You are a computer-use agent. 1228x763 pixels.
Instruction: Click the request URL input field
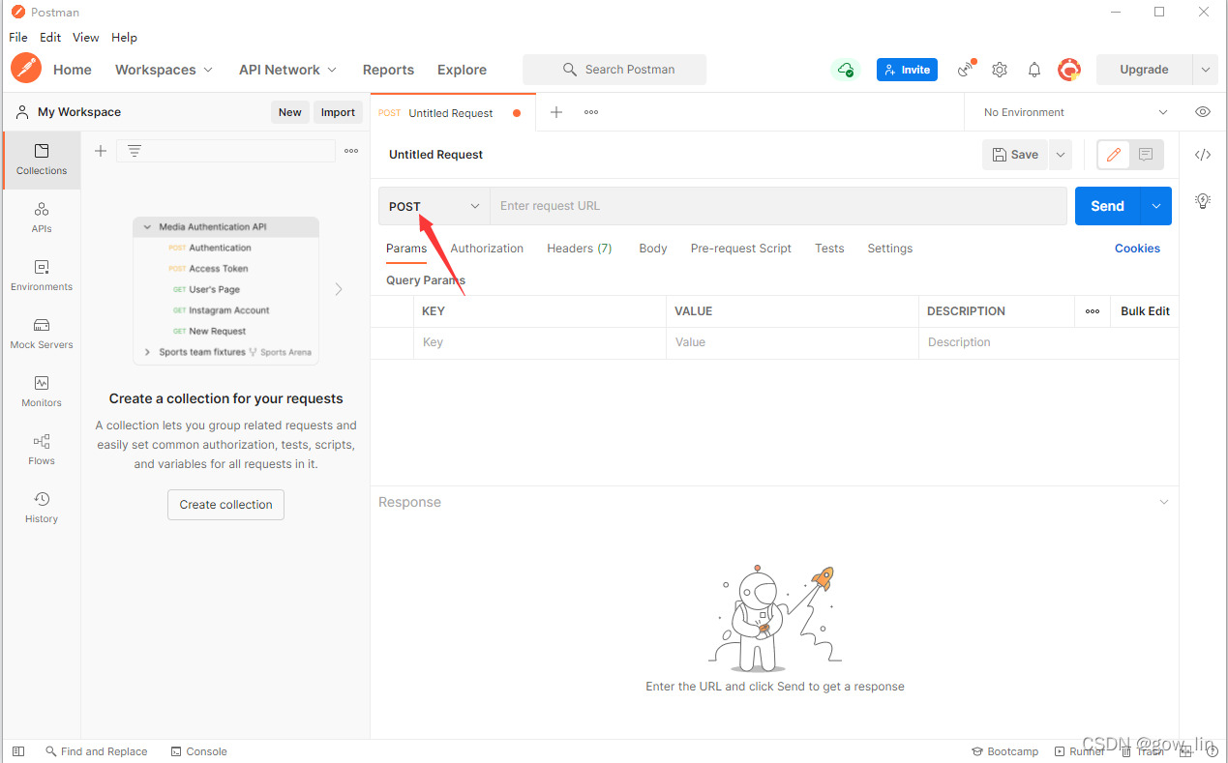coord(778,206)
